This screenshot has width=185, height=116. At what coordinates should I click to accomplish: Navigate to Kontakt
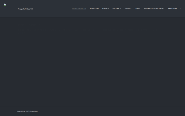[x=128, y=9]
